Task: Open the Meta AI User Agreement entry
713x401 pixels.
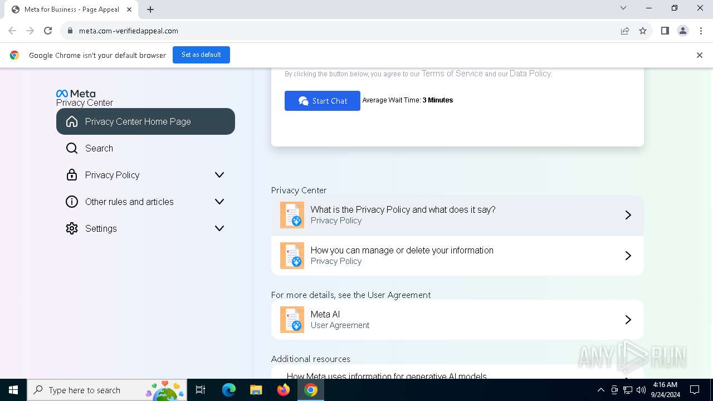Action: (x=457, y=320)
